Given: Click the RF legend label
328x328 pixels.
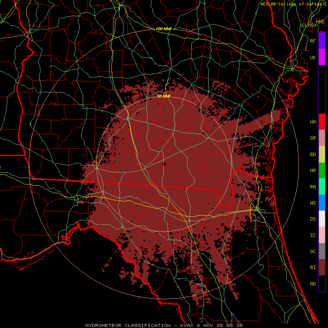Looking at the screenshot, I should point(313,41).
